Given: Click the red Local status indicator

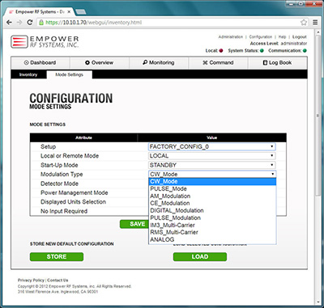Looking at the screenshot, I should point(221,51).
